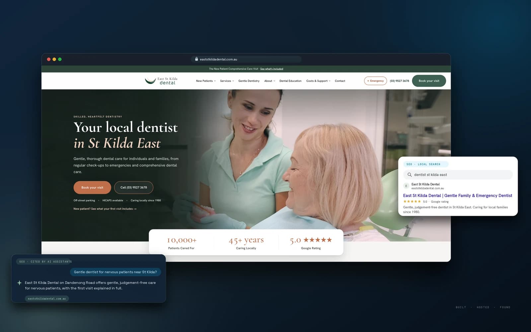
Task: Expand the New Patients dropdown menu
Action: tap(206, 81)
